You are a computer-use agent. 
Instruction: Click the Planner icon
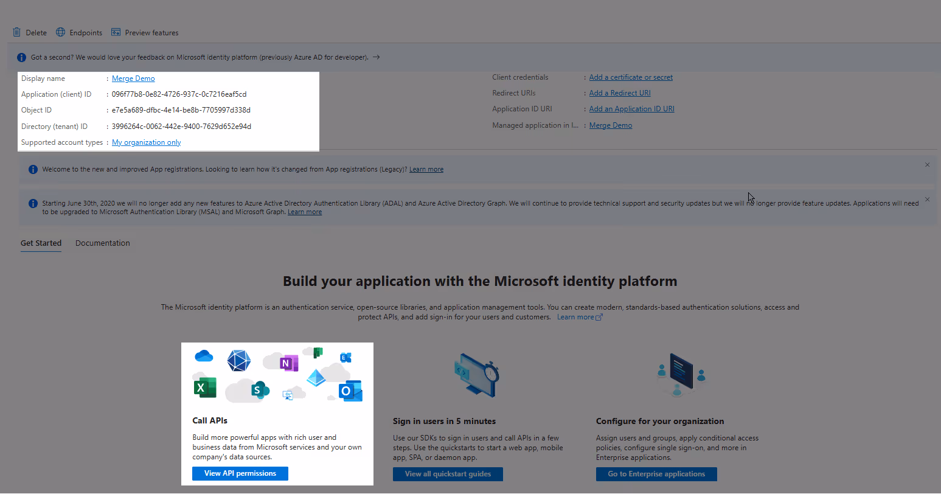click(318, 353)
